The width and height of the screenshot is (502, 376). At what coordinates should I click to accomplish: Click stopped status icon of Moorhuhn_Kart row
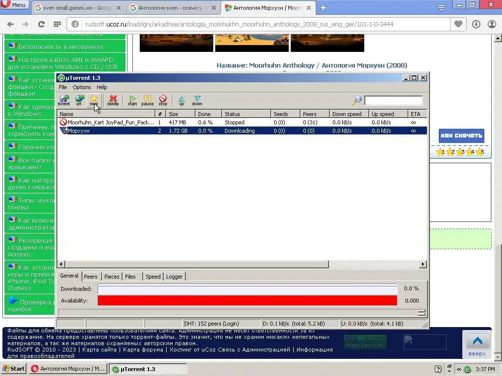coord(63,122)
